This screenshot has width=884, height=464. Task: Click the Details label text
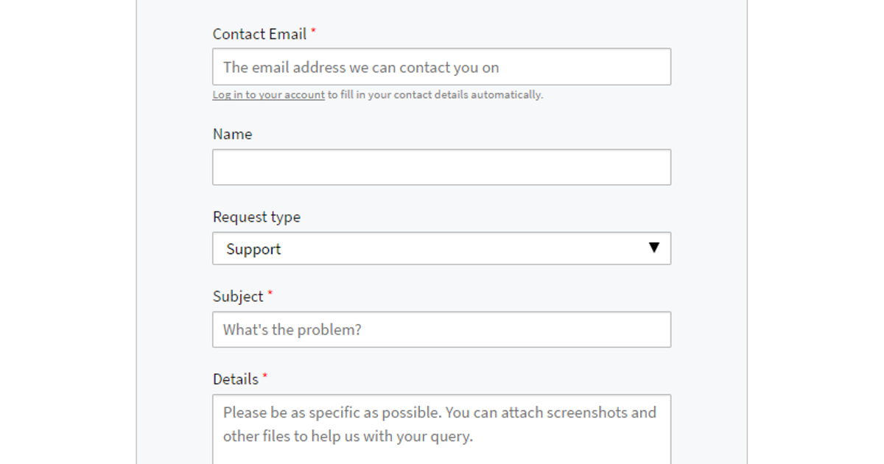click(236, 379)
